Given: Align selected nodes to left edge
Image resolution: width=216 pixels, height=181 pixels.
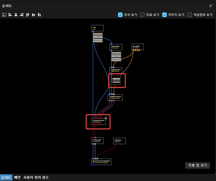Looking at the screenshot, I should (x=10, y=15).
